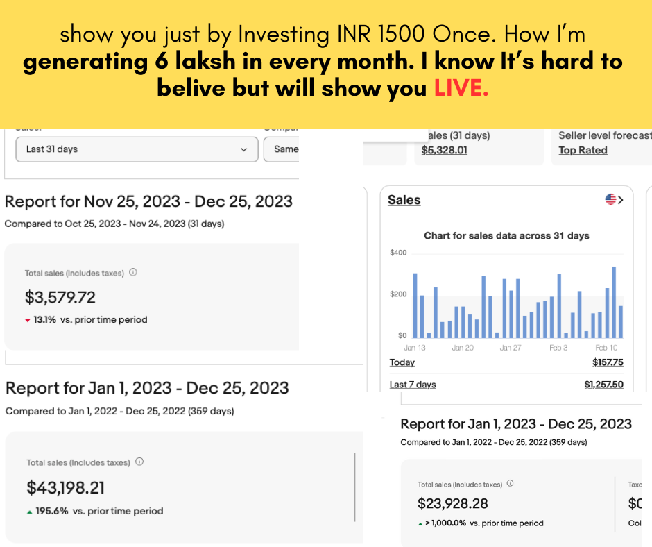Open the Sales heading link
This screenshot has height=547, width=652.
[x=404, y=200]
